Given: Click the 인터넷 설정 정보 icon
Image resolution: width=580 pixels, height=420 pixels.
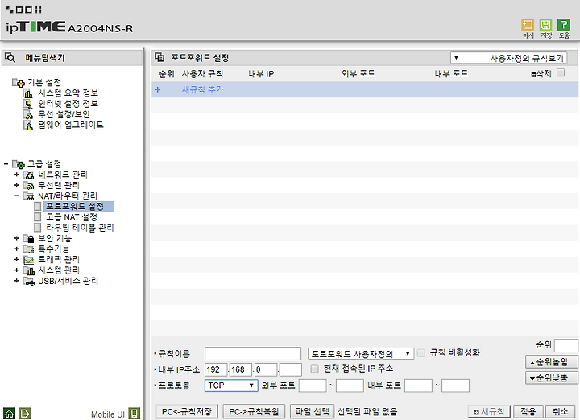Looking at the screenshot, I should (28, 104).
